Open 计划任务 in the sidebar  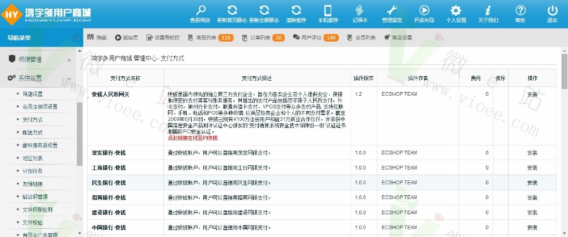(33, 171)
